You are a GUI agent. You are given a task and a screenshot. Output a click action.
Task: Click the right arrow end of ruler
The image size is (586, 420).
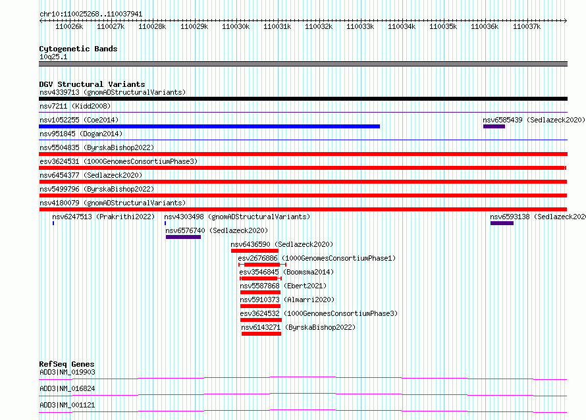tap(566, 21)
